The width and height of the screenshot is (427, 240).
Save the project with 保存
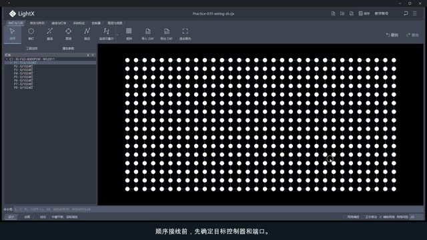[x=364, y=13]
